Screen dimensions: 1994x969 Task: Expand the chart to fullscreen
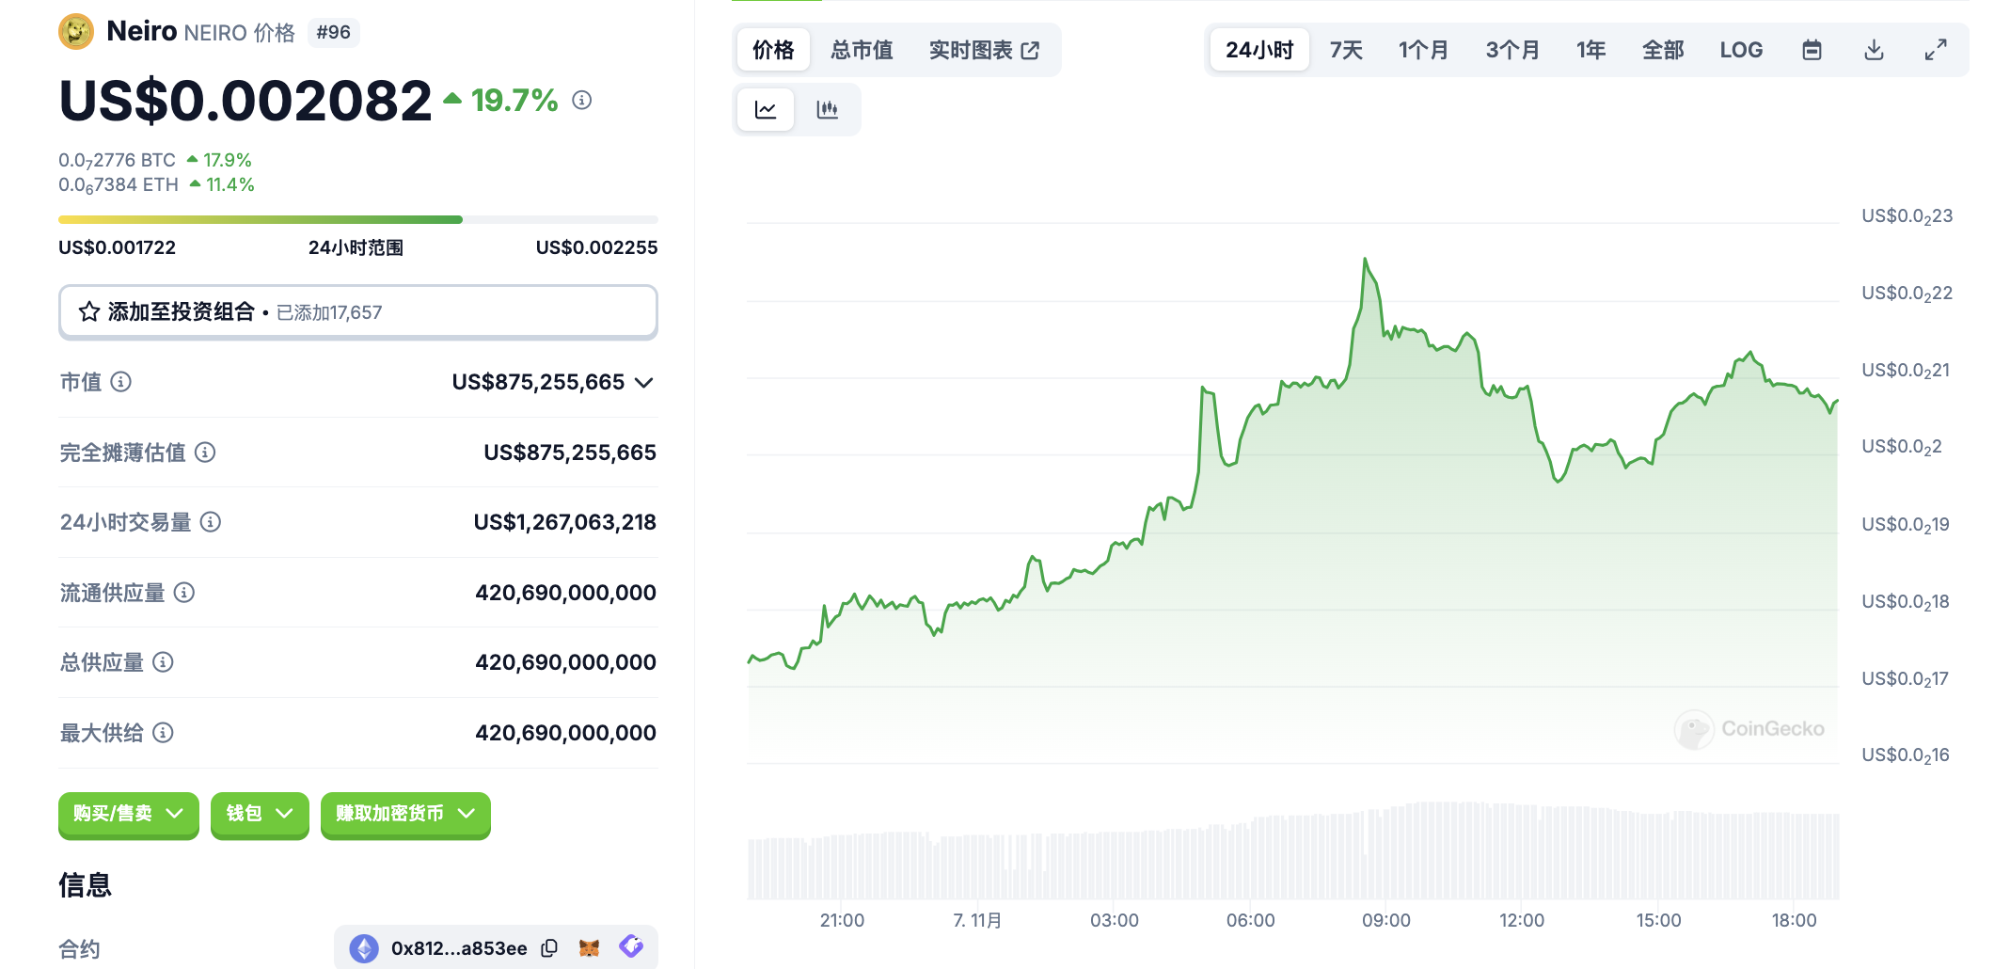pyautogui.click(x=1935, y=50)
